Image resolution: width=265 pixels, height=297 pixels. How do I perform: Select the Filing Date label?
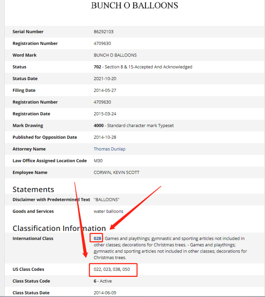click(24, 90)
